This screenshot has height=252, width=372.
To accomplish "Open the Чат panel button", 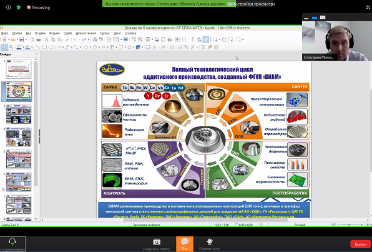I will coord(185,244).
